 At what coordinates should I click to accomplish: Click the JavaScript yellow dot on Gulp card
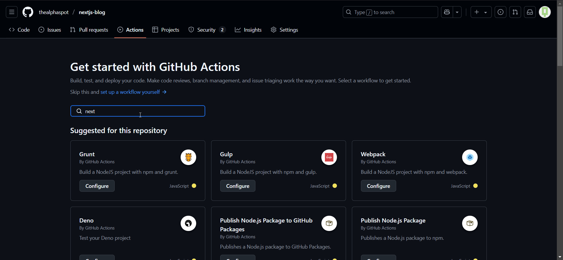pyautogui.click(x=335, y=186)
